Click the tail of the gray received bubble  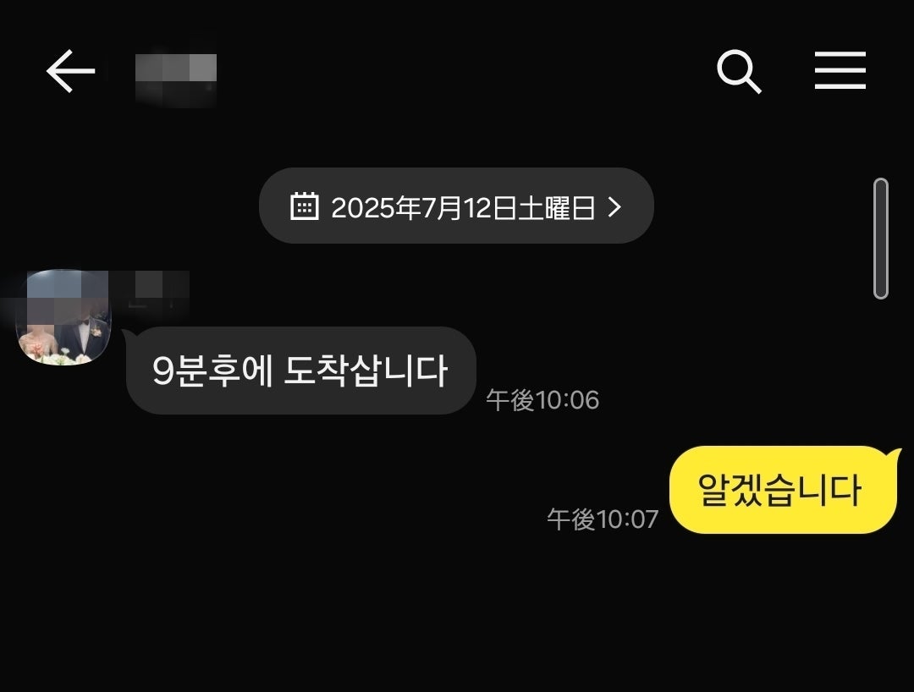(129, 336)
